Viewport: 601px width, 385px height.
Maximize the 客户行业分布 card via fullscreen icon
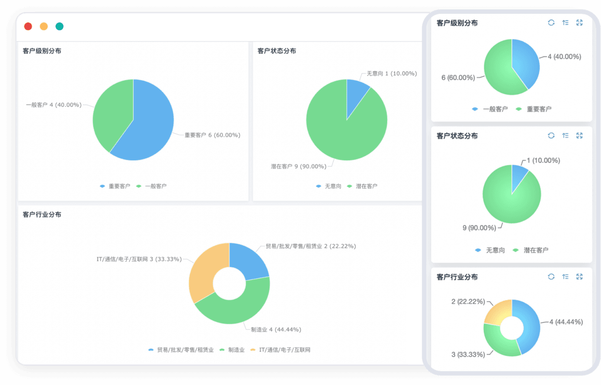coord(579,277)
